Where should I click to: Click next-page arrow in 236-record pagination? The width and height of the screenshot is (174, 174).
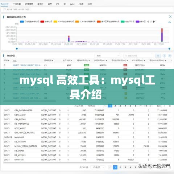[x=151, y=106]
